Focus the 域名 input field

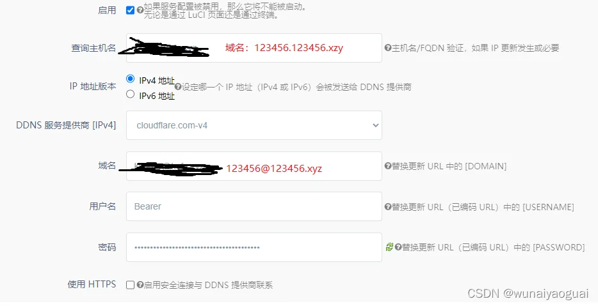[254, 166]
